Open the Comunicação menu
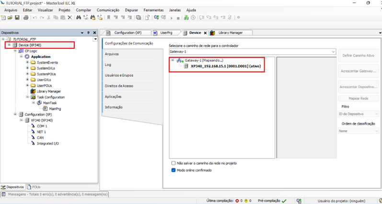 pyautogui.click(x=108, y=10)
